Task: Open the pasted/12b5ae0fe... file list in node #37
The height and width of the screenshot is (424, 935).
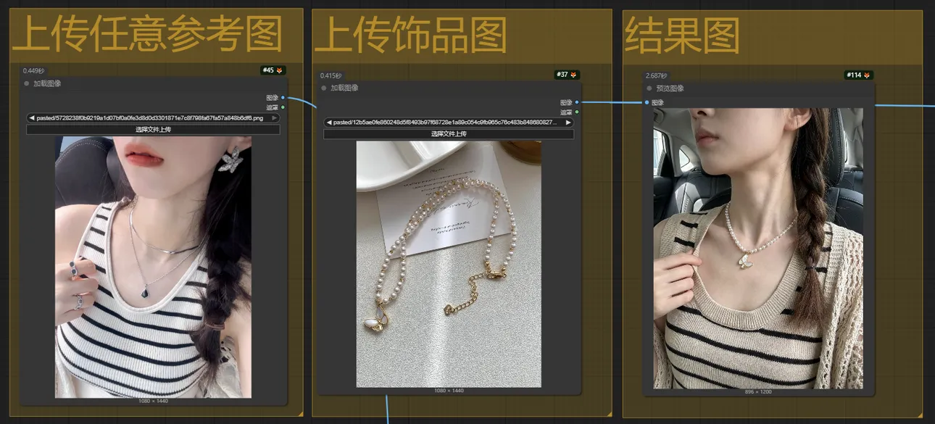Action: (x=446, y=122)
